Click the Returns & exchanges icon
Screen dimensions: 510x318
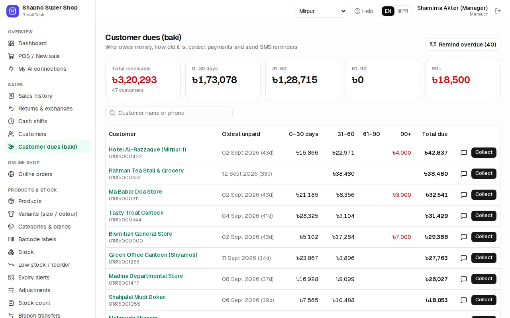point(11,109)
